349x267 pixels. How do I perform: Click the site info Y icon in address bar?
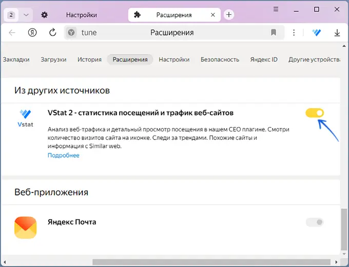click(x=71, y=33)
